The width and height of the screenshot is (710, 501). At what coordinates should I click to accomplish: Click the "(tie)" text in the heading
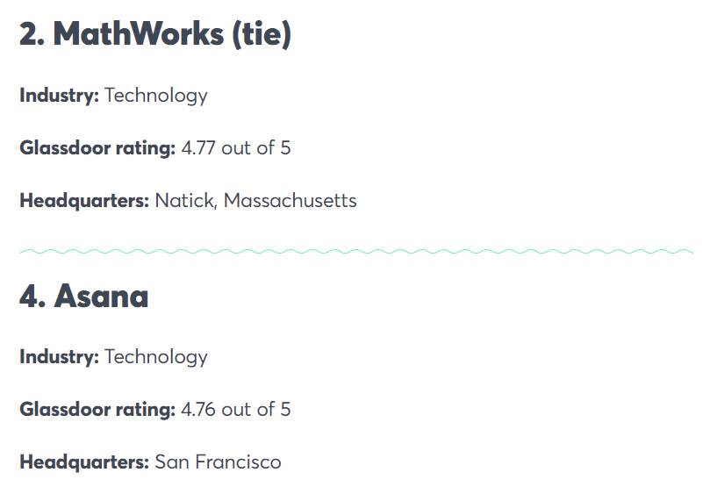coord(262,35)
